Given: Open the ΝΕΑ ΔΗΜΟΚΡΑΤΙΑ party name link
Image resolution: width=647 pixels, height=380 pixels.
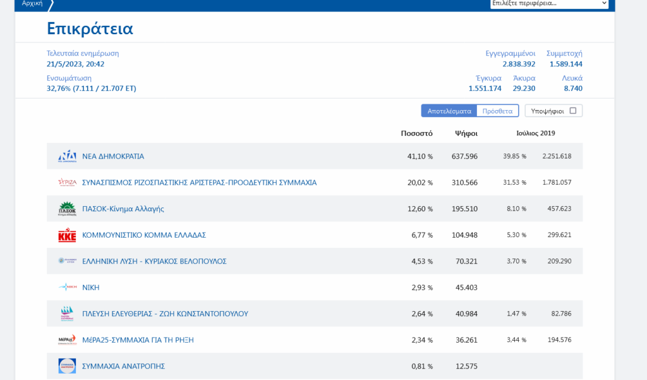Looking at the screenshot, I should coord(113,156).
